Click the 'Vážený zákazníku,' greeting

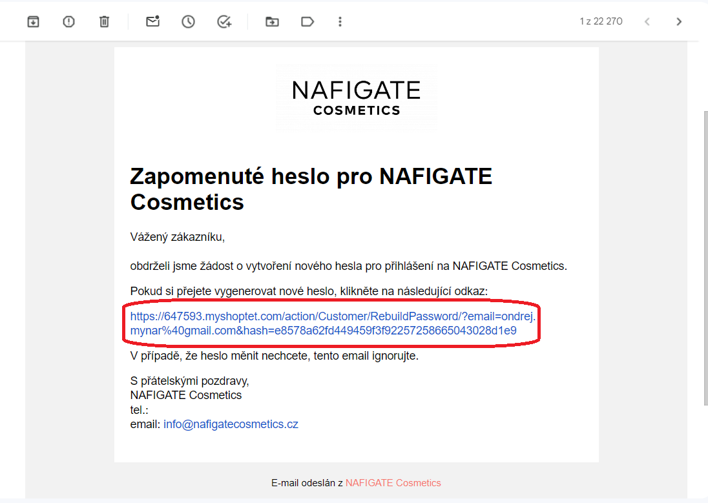[178, 236]
